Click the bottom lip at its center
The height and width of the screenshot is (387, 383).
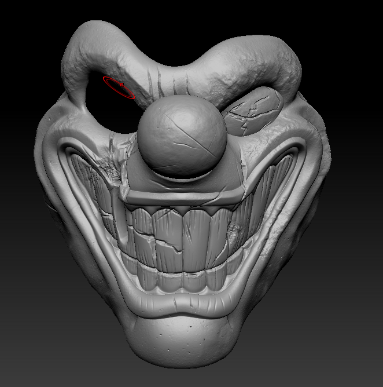(x=182, y=306)
